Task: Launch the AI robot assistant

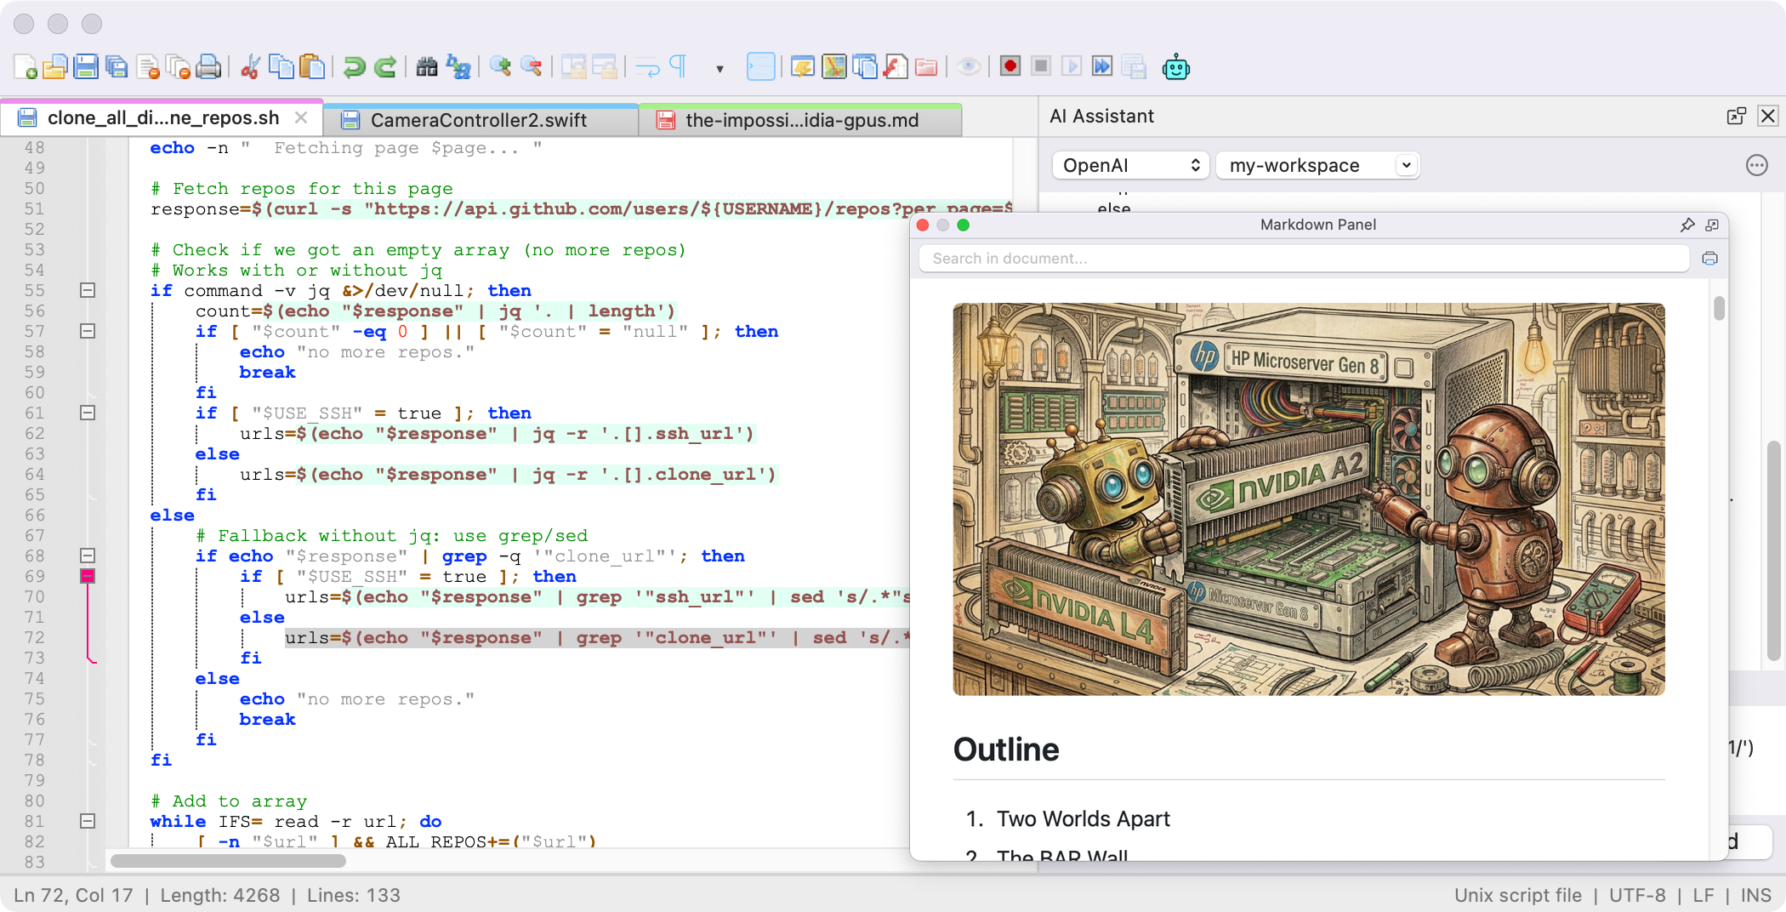Action: coord(1176,67)
